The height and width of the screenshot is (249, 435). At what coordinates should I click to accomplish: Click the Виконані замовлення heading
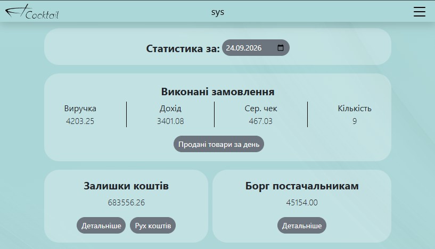coord(218,92)
